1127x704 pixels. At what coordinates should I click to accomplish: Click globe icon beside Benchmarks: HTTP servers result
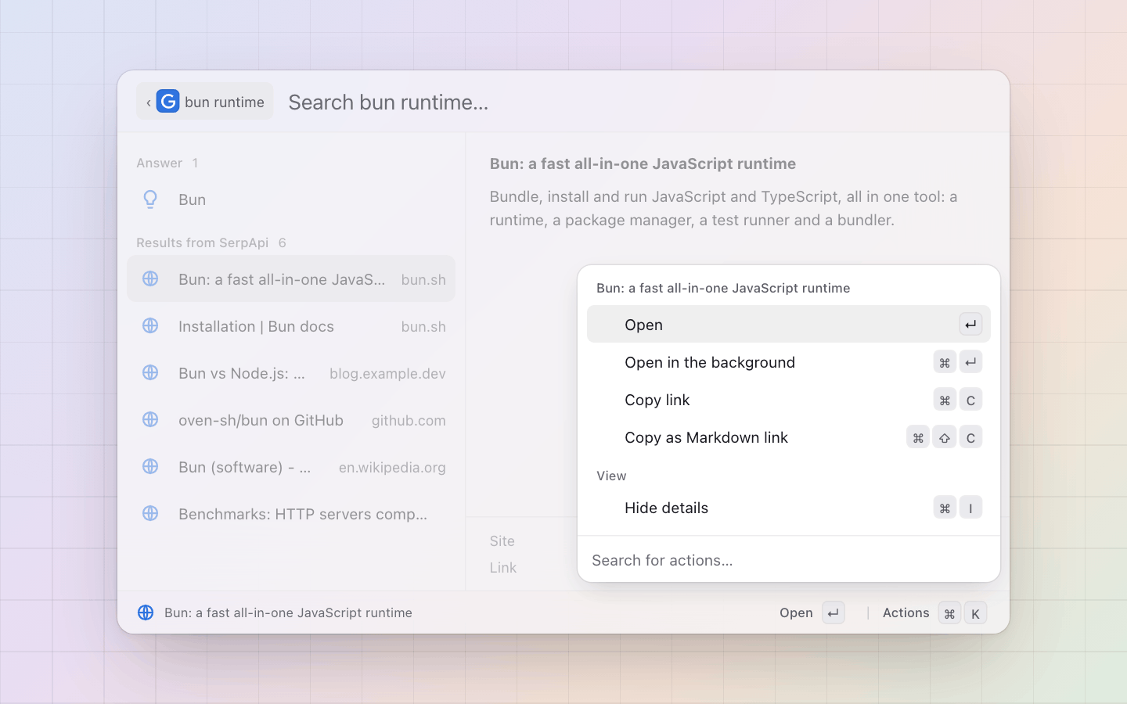[150, 513]
